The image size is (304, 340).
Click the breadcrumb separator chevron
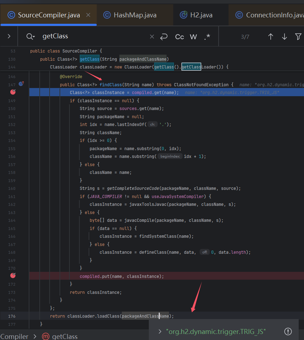click(35, 336)
